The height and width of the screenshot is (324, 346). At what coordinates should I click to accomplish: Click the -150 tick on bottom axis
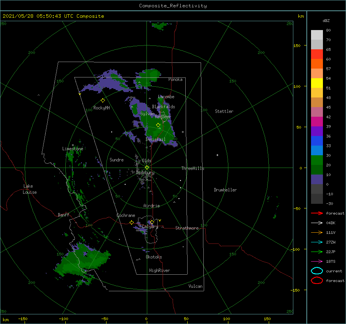[x=23, y=319]
